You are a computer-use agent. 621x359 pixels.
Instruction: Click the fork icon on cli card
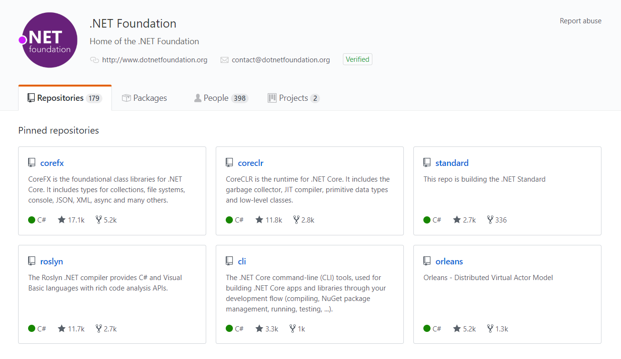point(292,329)
